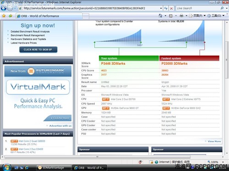Open the View More link under results table

214,141
